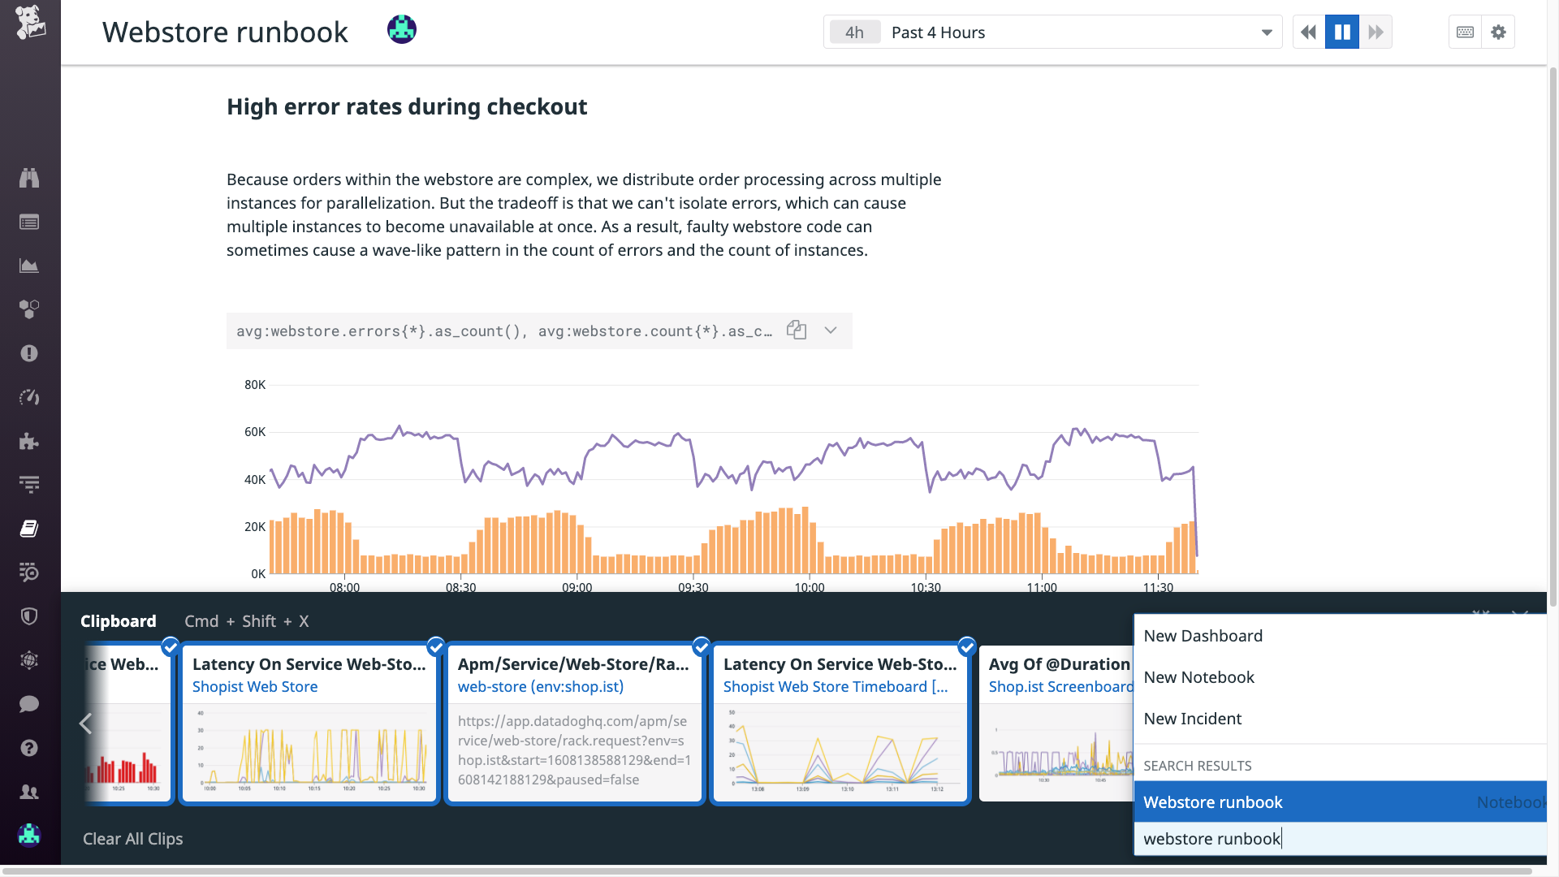This screenshot has width=1559, height=877.
Task: Deselect the Shopist Web Store latency clip
Action: click(436, 646)
